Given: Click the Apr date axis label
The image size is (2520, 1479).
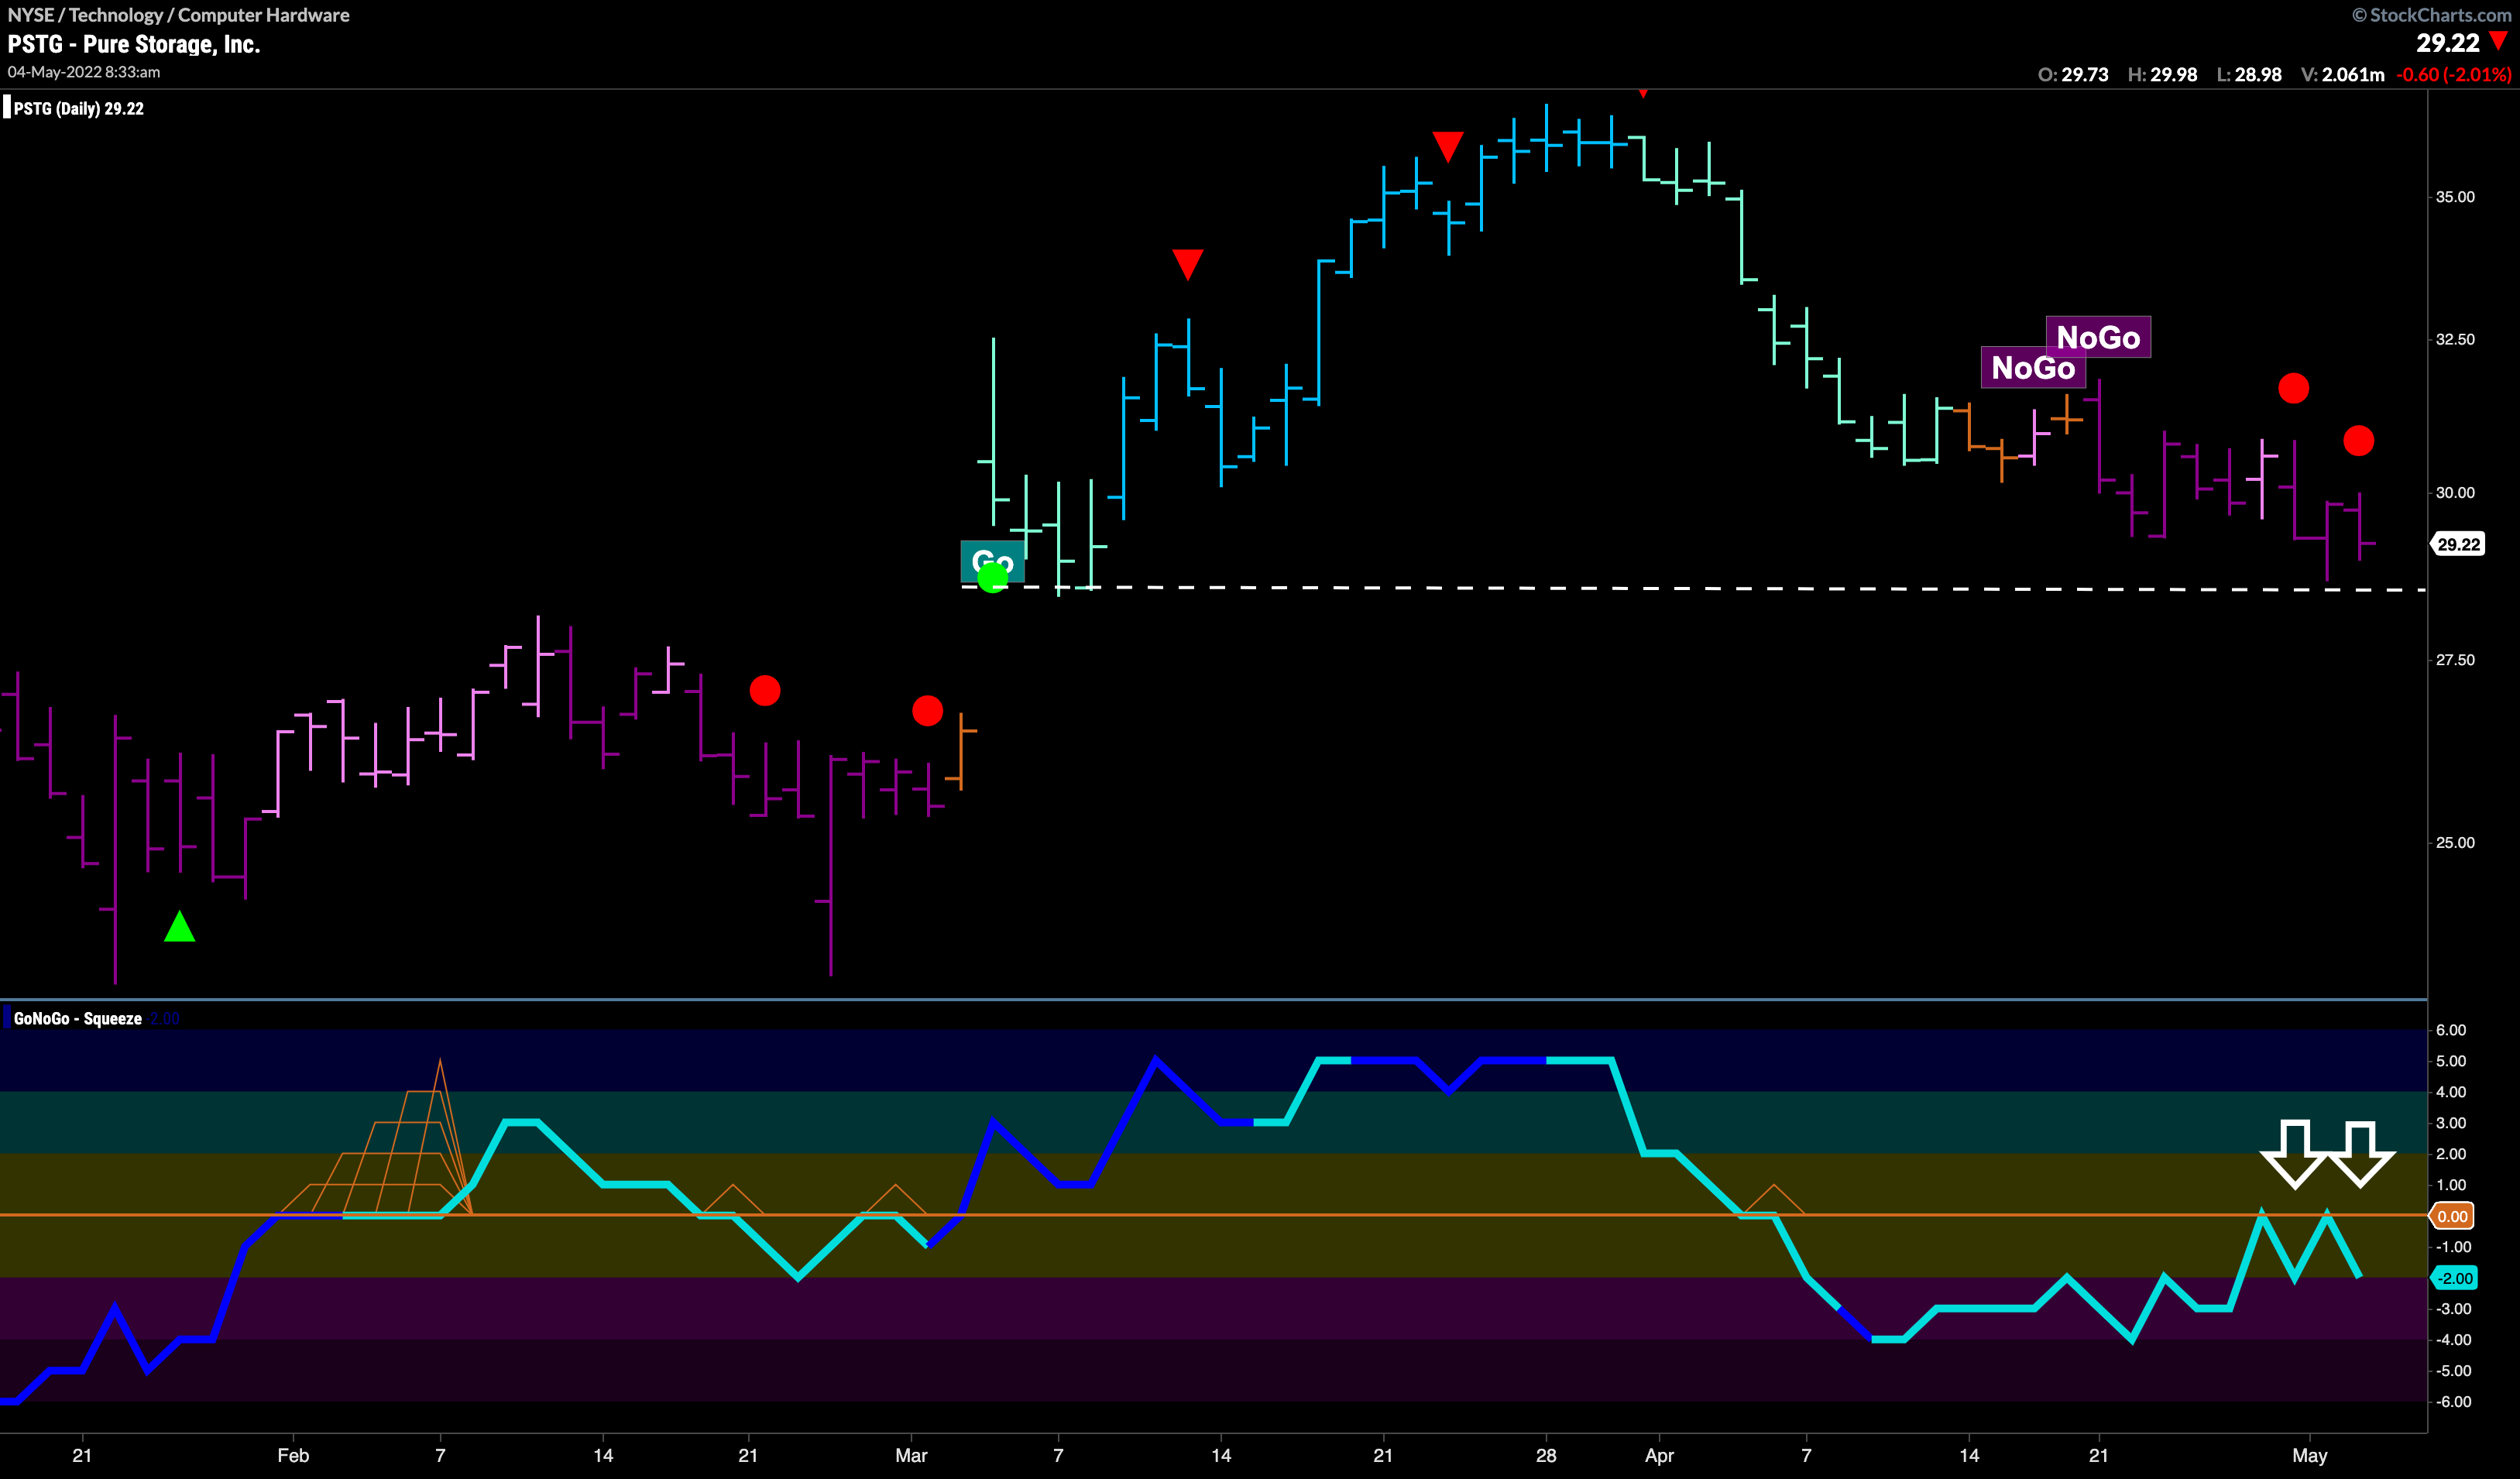Looking at the screenshot, I should (1659, 1455).
